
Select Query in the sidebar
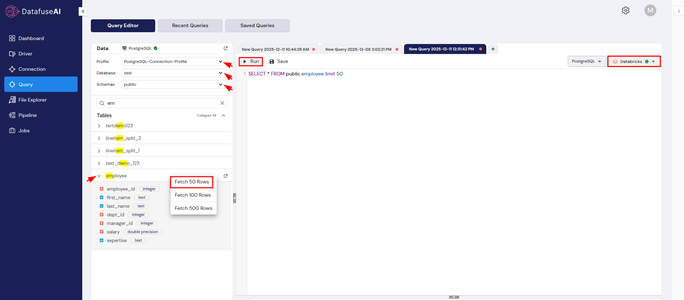point(41,84)
